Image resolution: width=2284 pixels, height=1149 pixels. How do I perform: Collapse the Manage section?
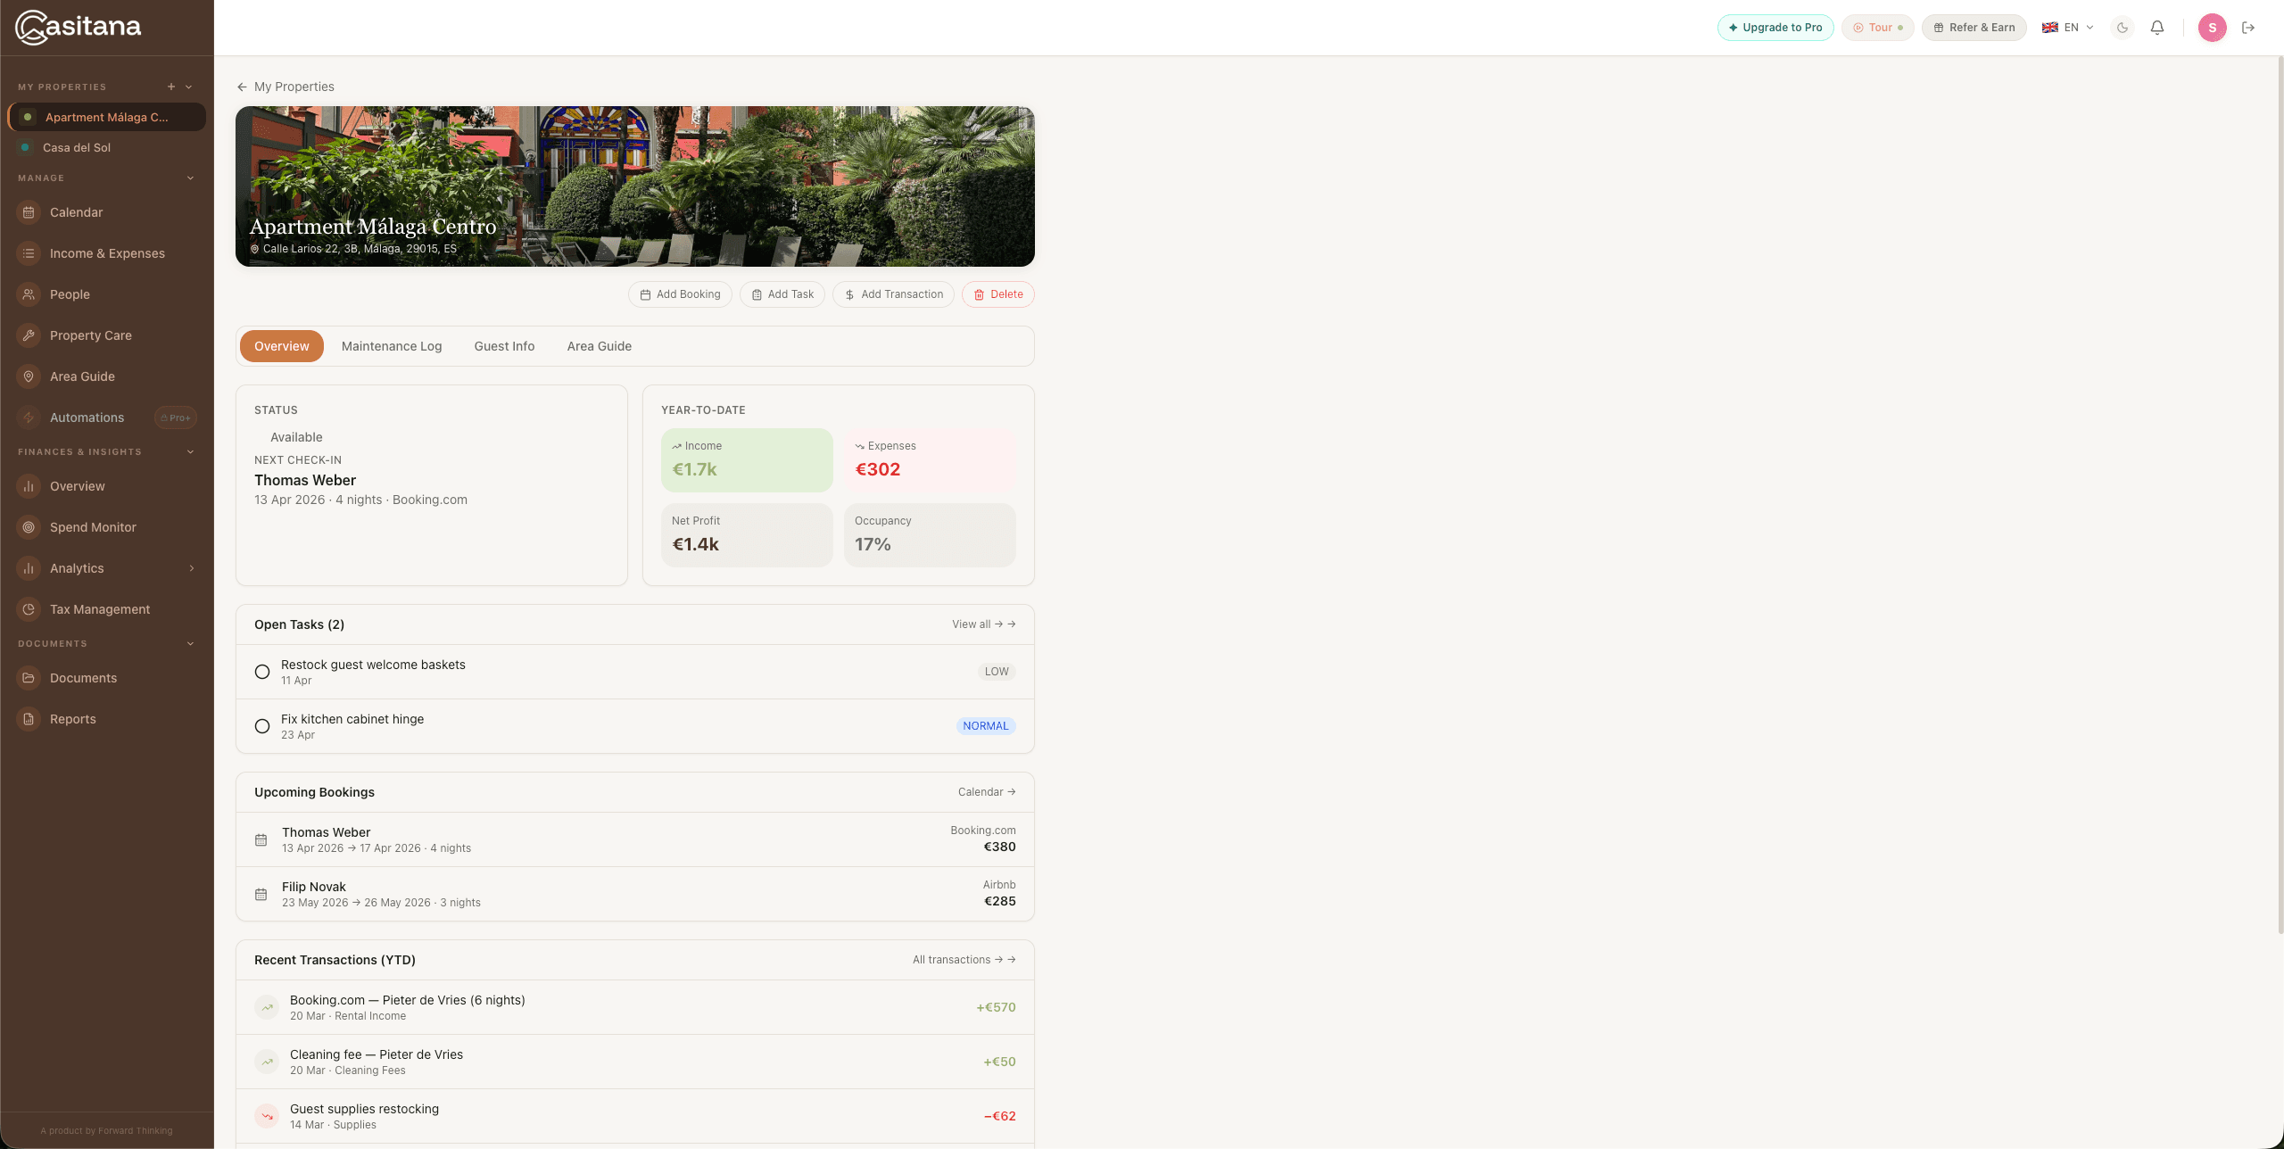click(190, 178)
